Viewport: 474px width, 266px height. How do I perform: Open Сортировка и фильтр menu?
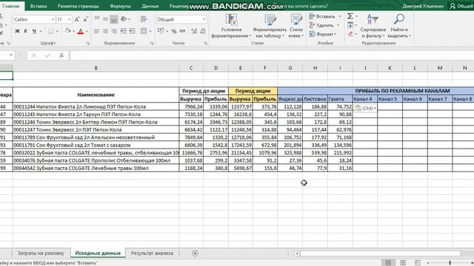tap(373, 27)
